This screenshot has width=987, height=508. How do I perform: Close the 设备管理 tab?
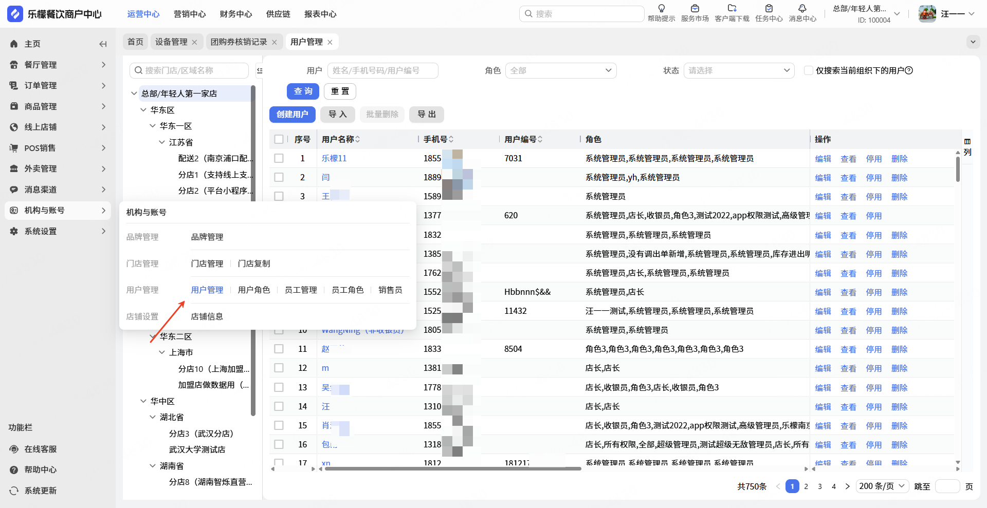click(x=194, y=42)
